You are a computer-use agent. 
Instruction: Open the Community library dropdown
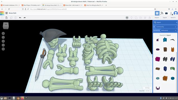pyautogui.click(x=166, y=27)
